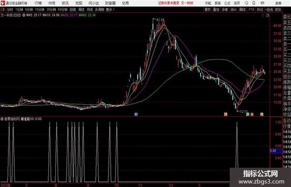Click the Tongdaxin red logo icon
Screen dimensions: 291x187
(x=2, y=3)
